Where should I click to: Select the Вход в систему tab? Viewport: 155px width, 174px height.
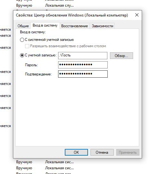click(45, 26)
